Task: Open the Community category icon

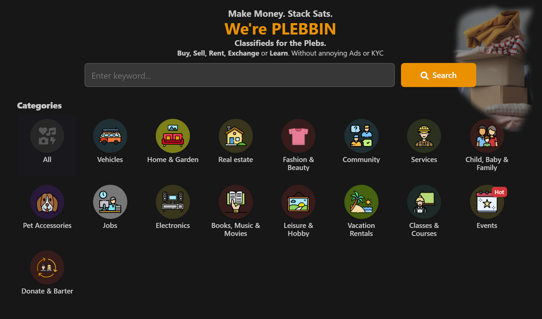Action: [361, 136]
